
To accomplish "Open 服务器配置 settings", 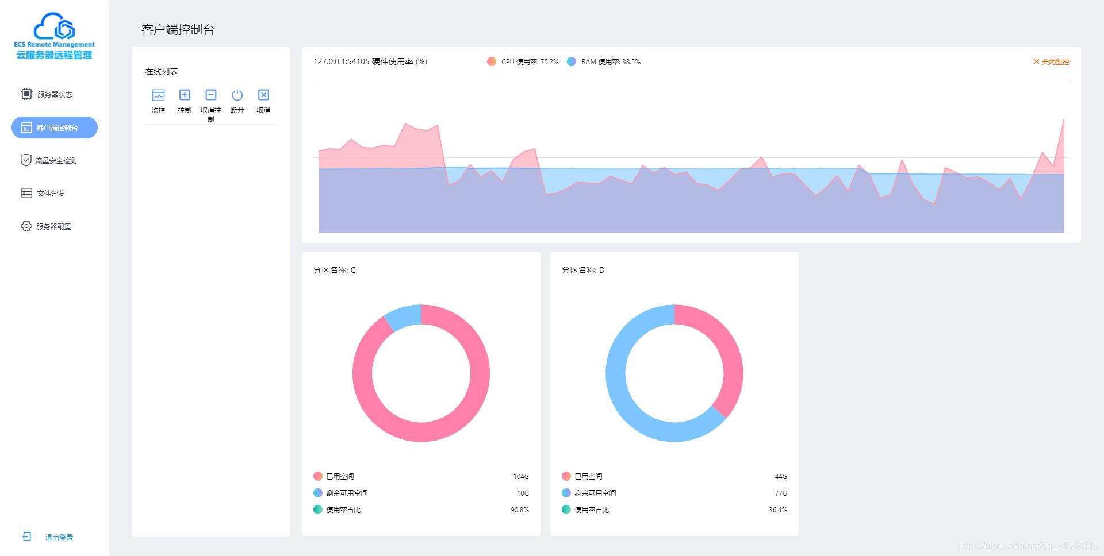I will (x=47, y=226).
